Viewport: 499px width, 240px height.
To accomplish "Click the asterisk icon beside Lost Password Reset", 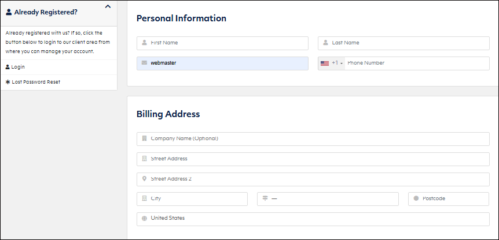I will point(8,82).
